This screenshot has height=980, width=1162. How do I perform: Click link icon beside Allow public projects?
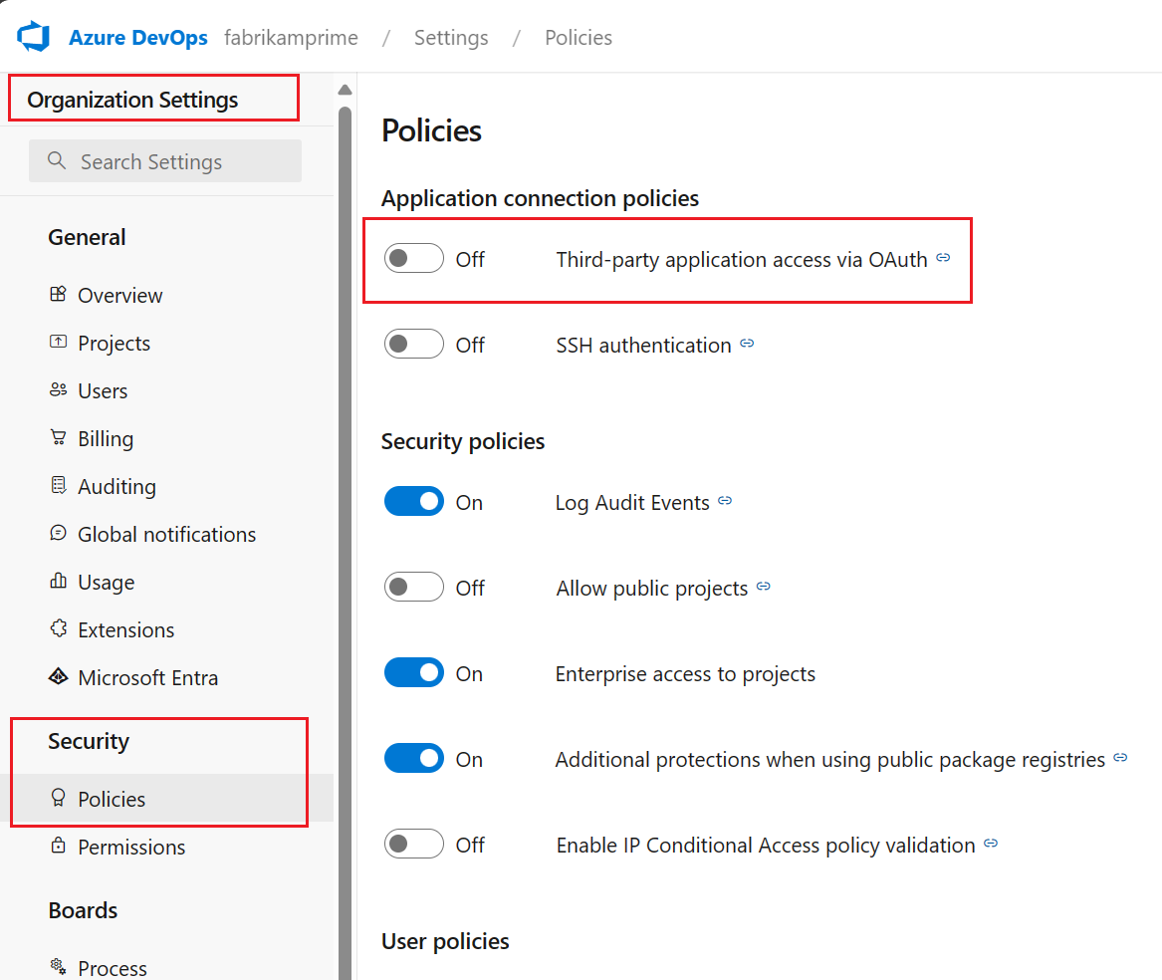coord(764,587)
